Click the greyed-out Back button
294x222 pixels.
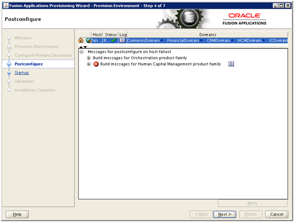click(x=201, y=215)
